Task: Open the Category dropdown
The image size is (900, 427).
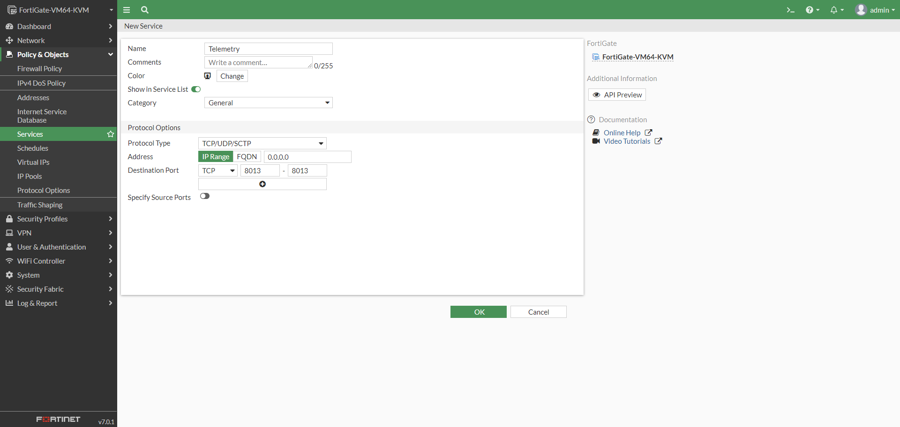Action: (x=269, y=103)
